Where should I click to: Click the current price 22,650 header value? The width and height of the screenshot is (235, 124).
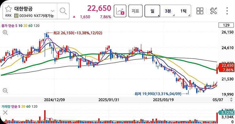click(99, 8)
